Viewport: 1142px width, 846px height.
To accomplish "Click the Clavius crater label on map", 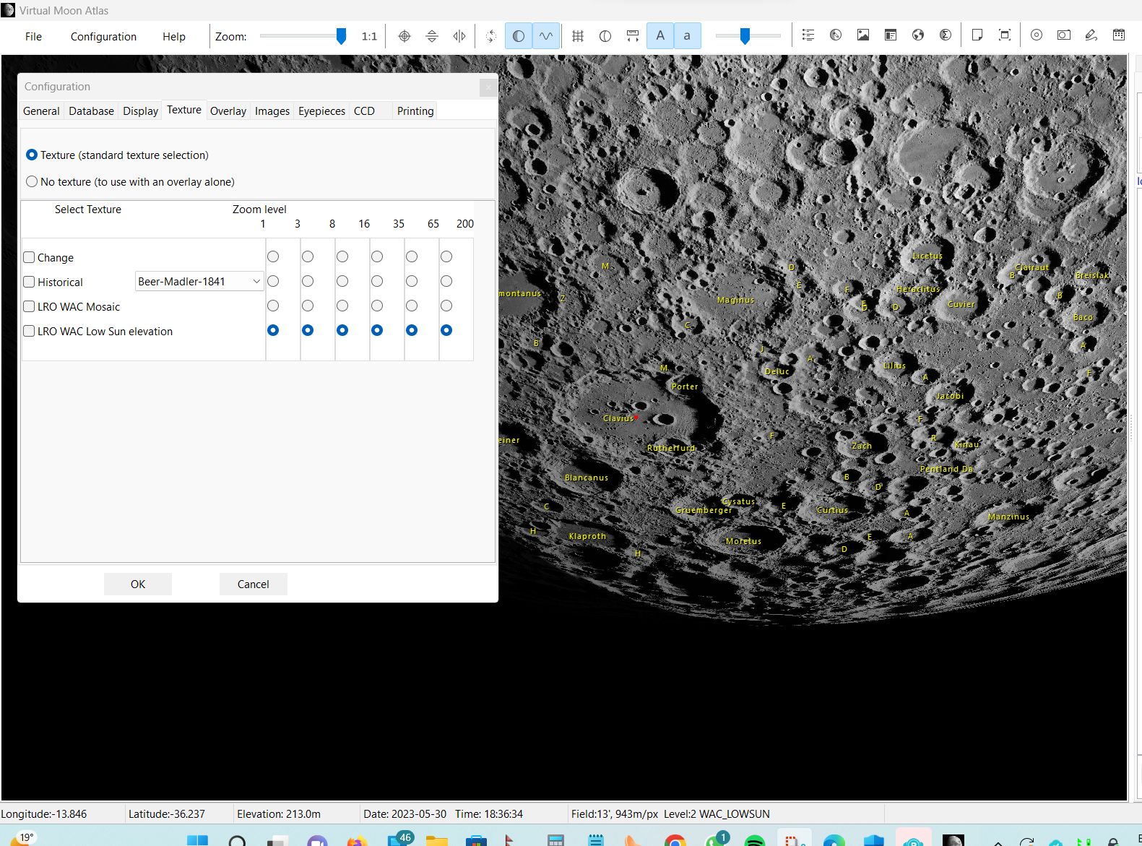I will click(618, 418).
